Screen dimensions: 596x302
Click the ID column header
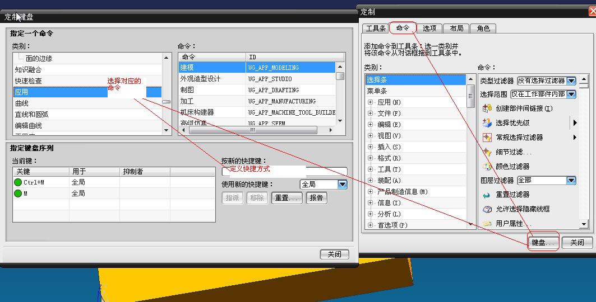click(295, 57)
